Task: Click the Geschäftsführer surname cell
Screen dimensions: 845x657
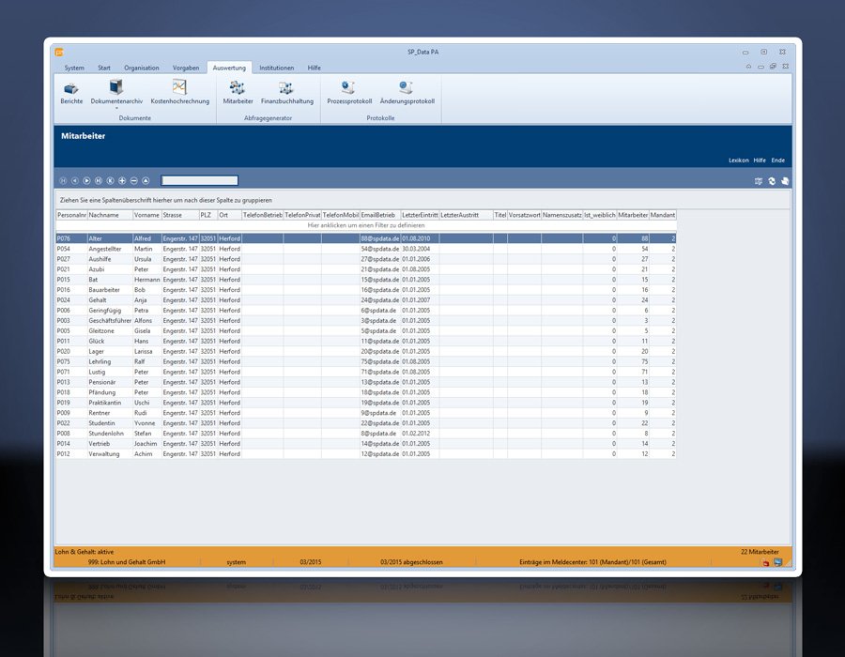Action: click(x=110, y=320)
